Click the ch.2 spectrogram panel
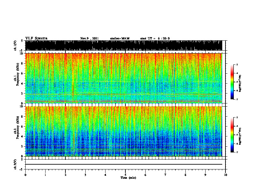The height and width of the screenshot is (196, 254). click(123, 131)
